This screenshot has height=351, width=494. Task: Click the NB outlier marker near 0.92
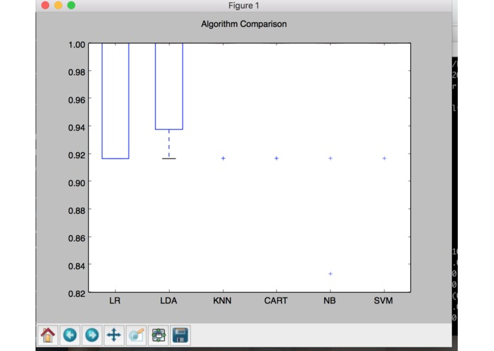point(331,158)
